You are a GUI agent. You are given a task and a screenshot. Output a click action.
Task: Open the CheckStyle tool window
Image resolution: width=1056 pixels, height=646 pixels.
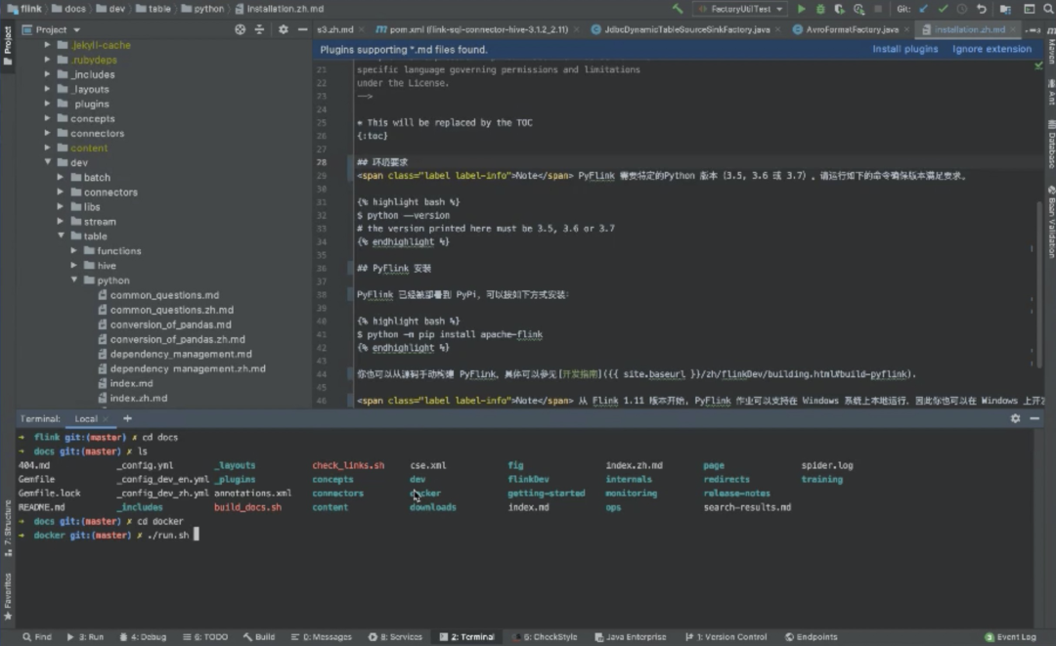point(545,636)
